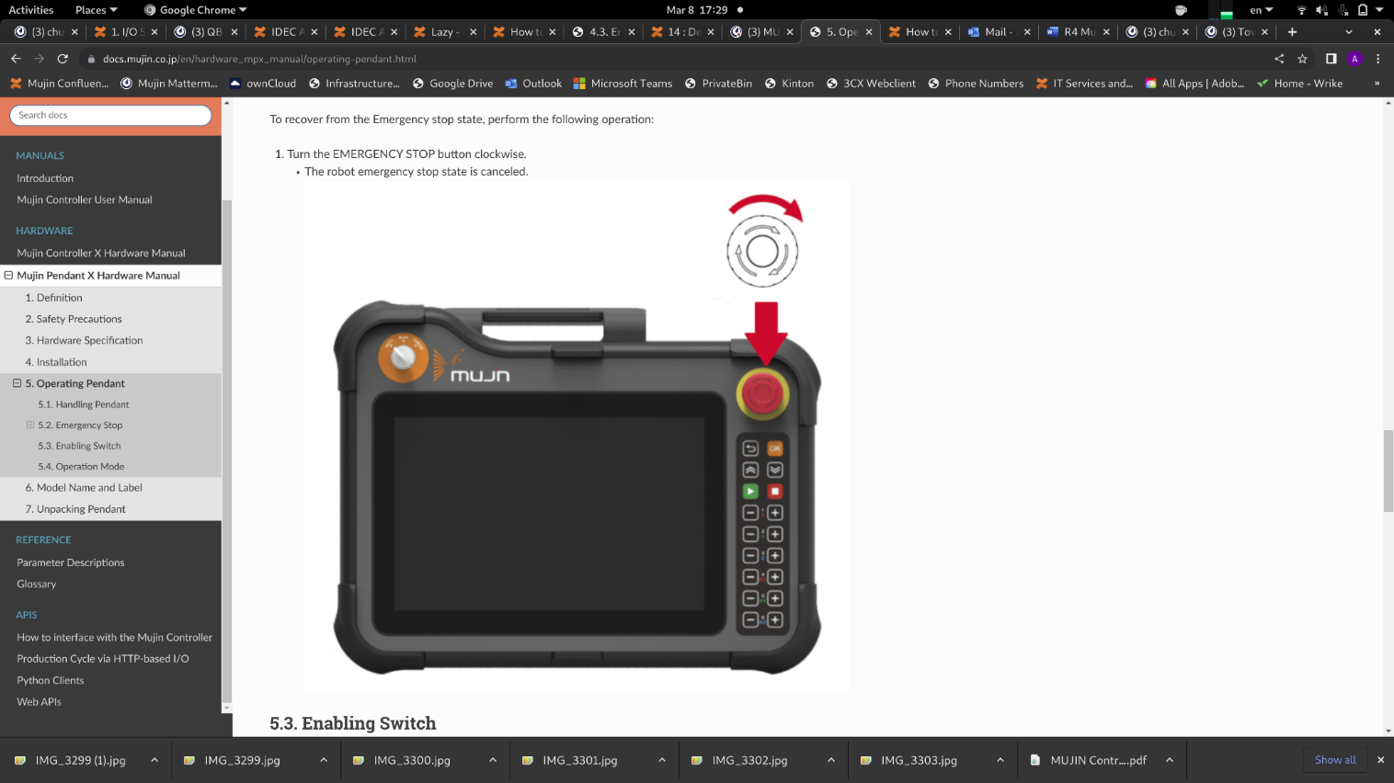Go to 6. Model Name and Label
This screenshot has height=783, width=1394.
pyautogui.click(x=84, y=488)
